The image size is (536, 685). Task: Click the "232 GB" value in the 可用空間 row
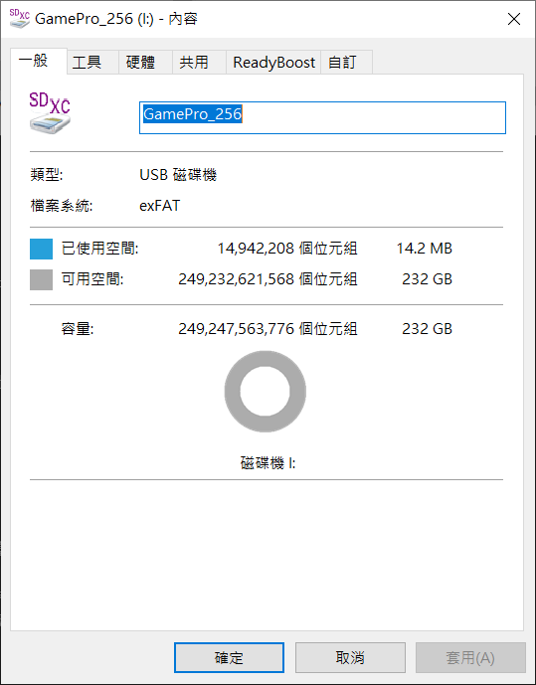pos(427,279)
